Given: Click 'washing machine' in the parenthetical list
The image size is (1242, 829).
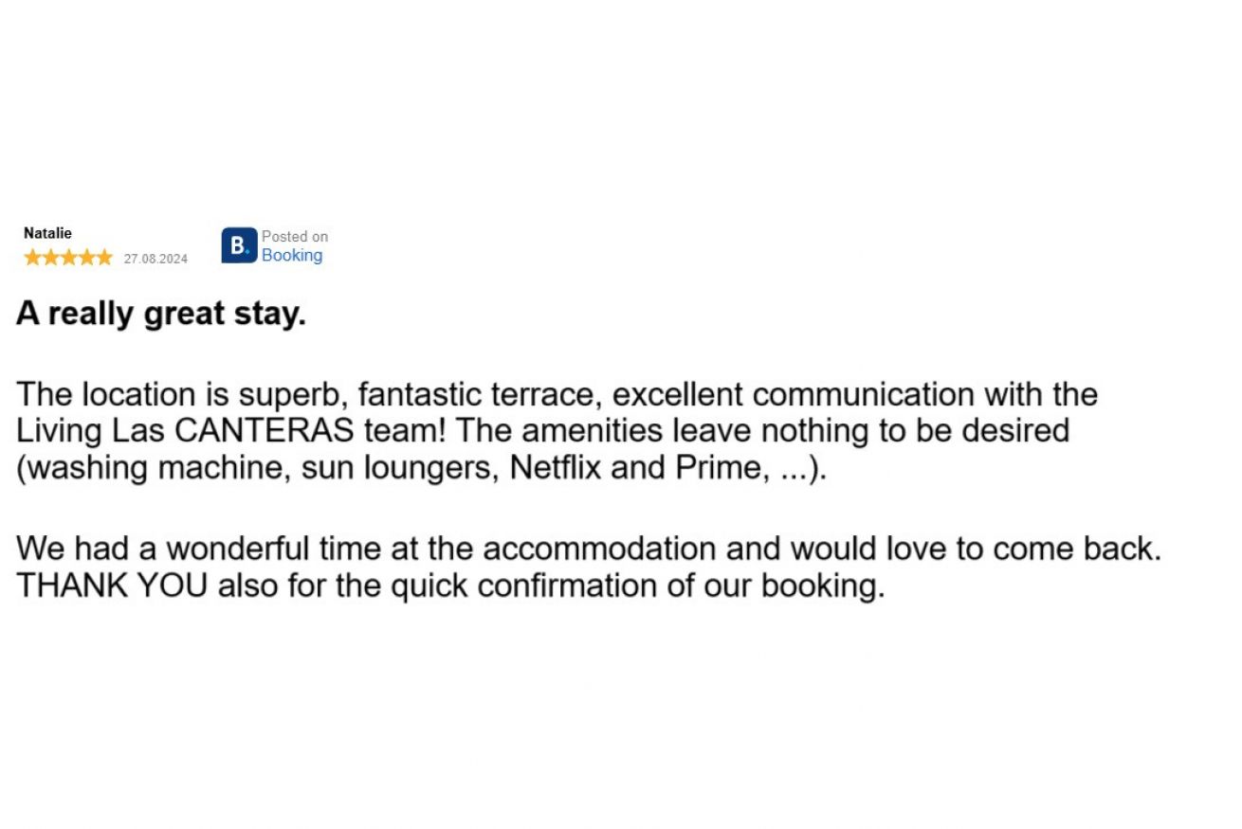Looking at the screenshot, I should (153, 468).
